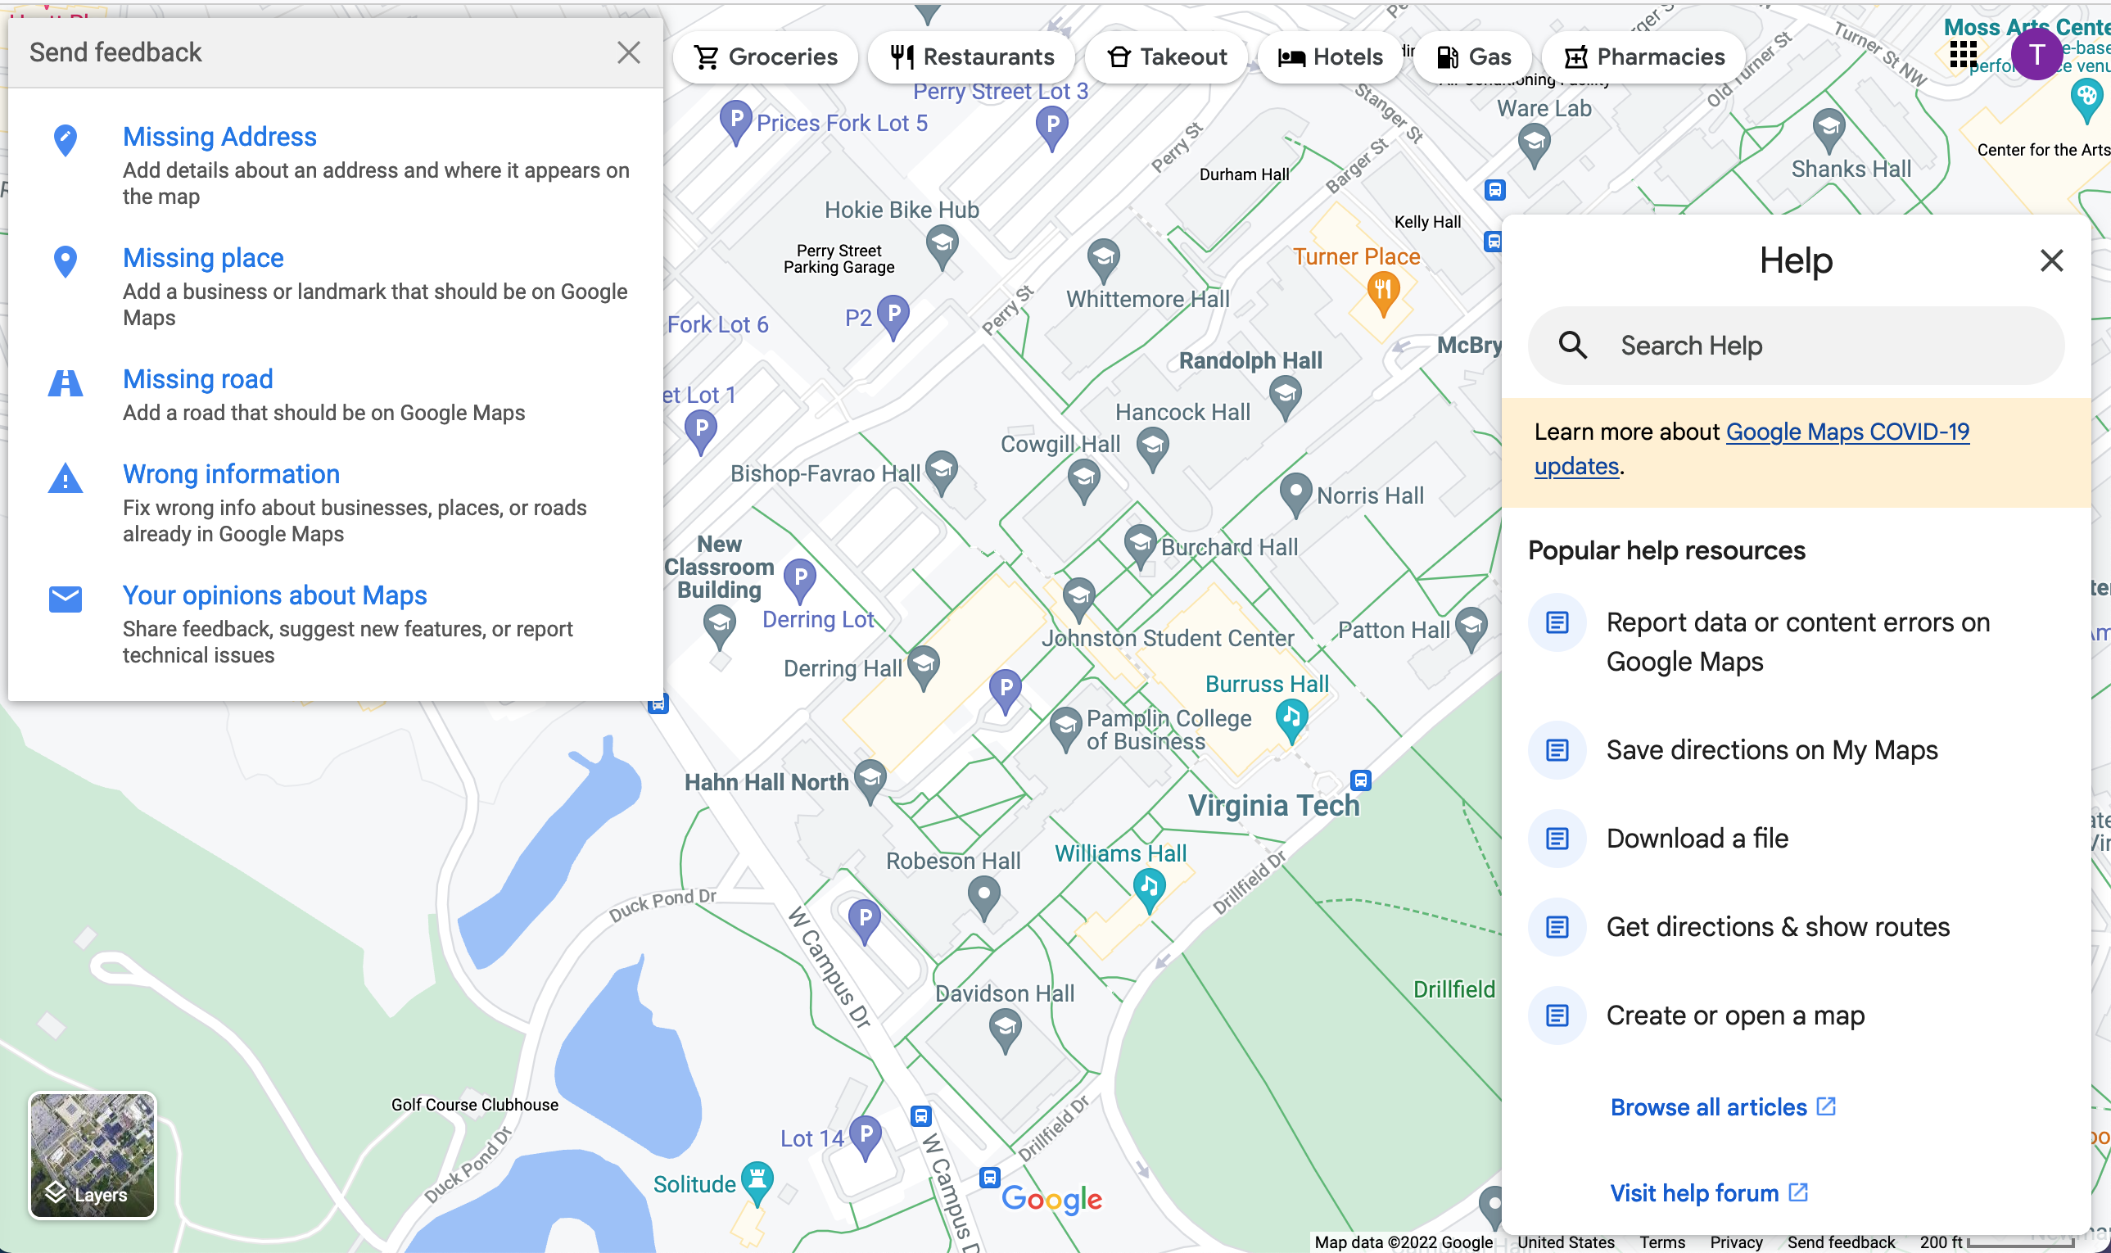Open the account avatar T

[x=2036, y=54]
